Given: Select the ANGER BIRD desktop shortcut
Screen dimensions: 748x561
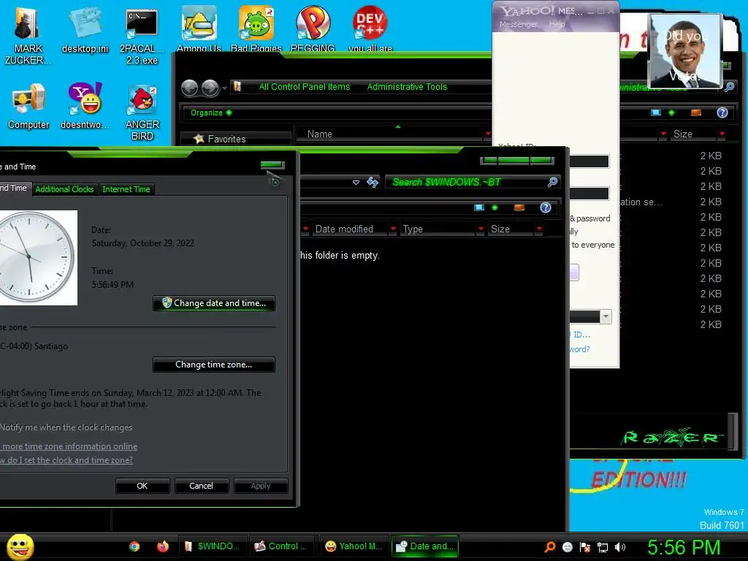Looking at the screenshot, I should point(142,112).
